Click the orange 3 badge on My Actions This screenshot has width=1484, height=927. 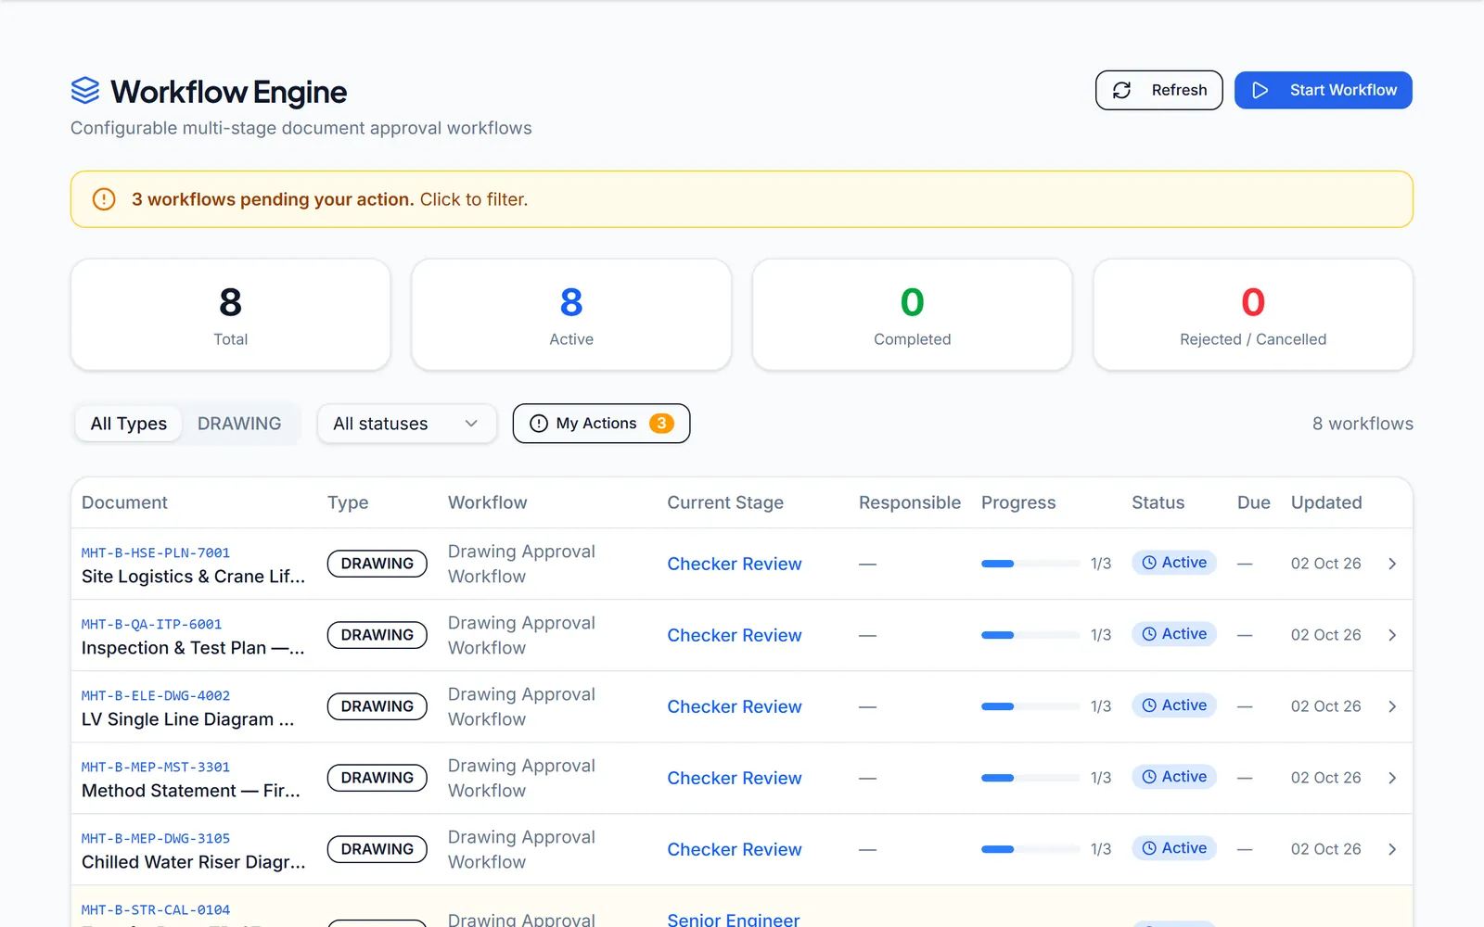click(661, 424)
